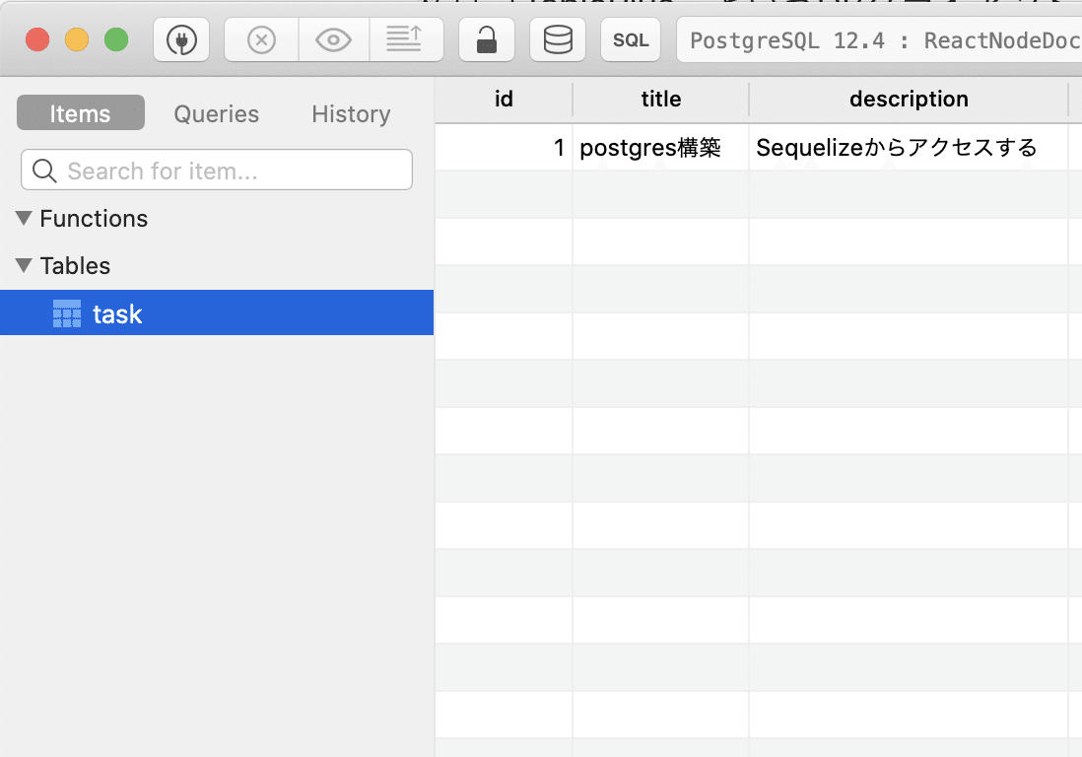Image resolution: width=1082 pixels, height=757 pixels.
Task: Toggle the eye preview icon
Action: pos(334,40)
